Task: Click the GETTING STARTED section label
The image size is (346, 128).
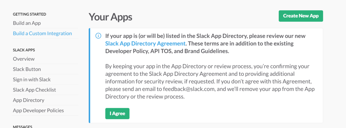Action: click(x=30, y=14)
